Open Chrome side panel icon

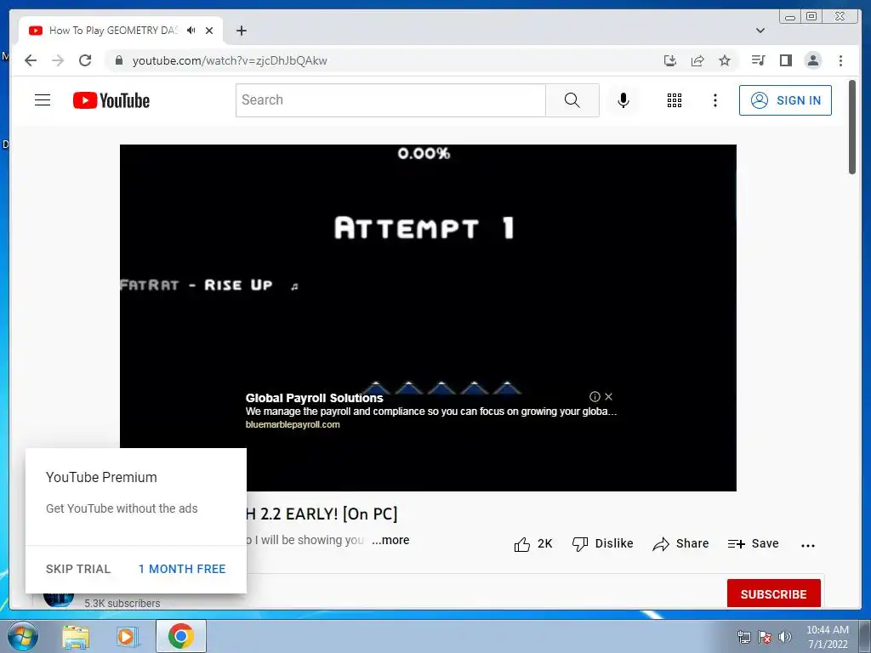[x=785, y=60]
